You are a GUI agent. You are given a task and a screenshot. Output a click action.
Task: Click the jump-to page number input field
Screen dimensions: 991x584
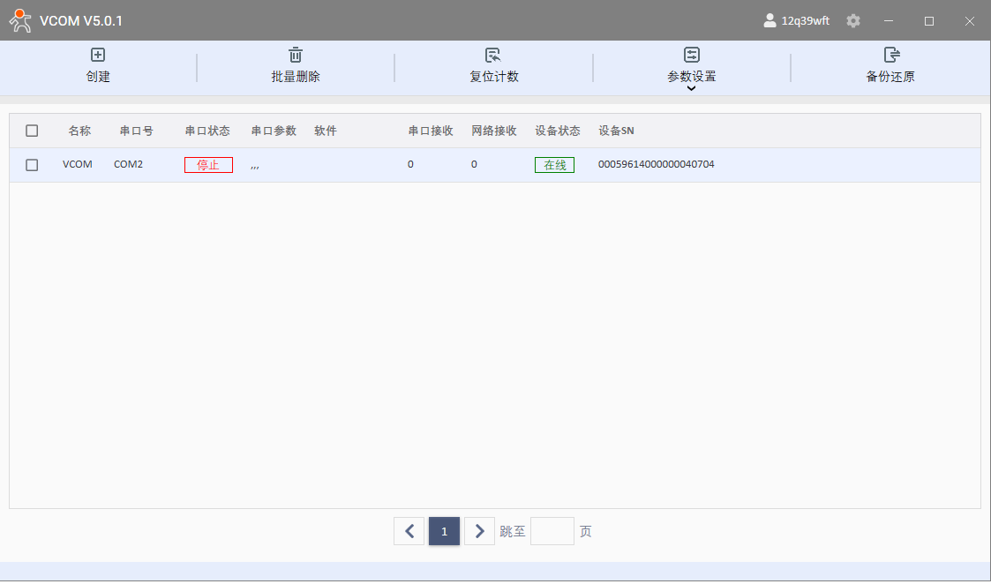pyautogui.click(x=552, y=531)
